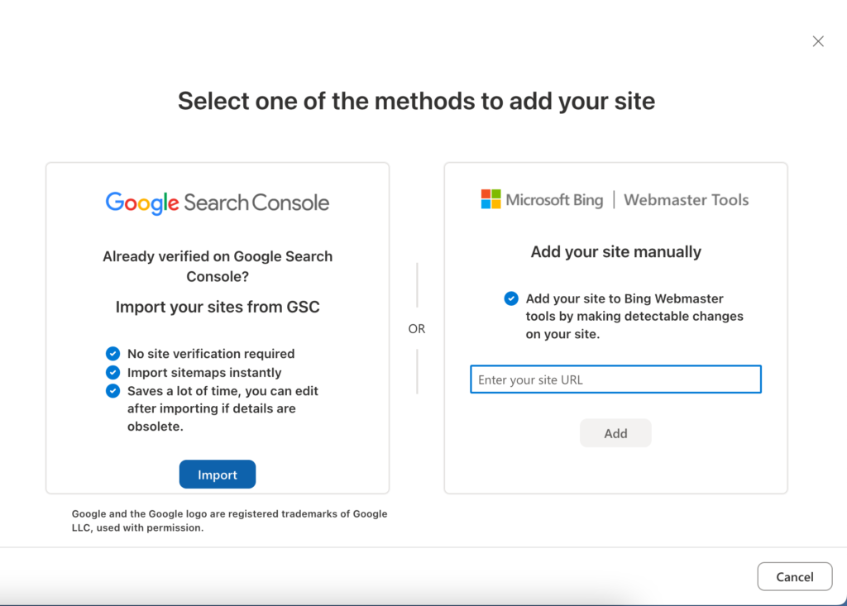847x606 pixels.
Task: Focus the Enter your site URL field
Action: tap(615, 380)
